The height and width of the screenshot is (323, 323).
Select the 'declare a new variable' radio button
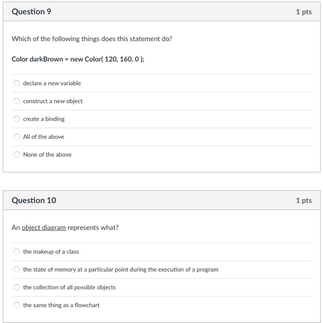click(17, 84)
